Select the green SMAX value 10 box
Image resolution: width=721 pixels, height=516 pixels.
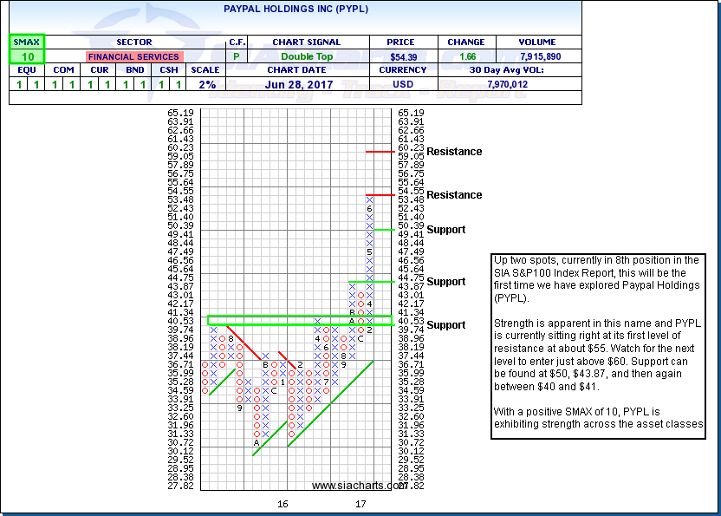(x=25, y=56)
